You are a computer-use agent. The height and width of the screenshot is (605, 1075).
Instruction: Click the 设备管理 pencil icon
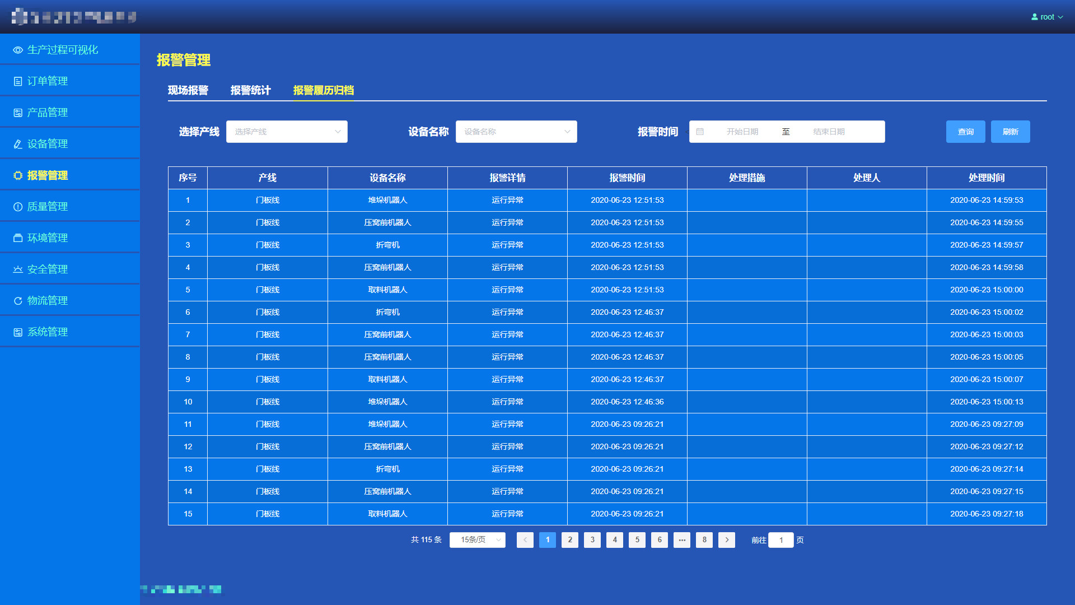click(x=18, y=144)
